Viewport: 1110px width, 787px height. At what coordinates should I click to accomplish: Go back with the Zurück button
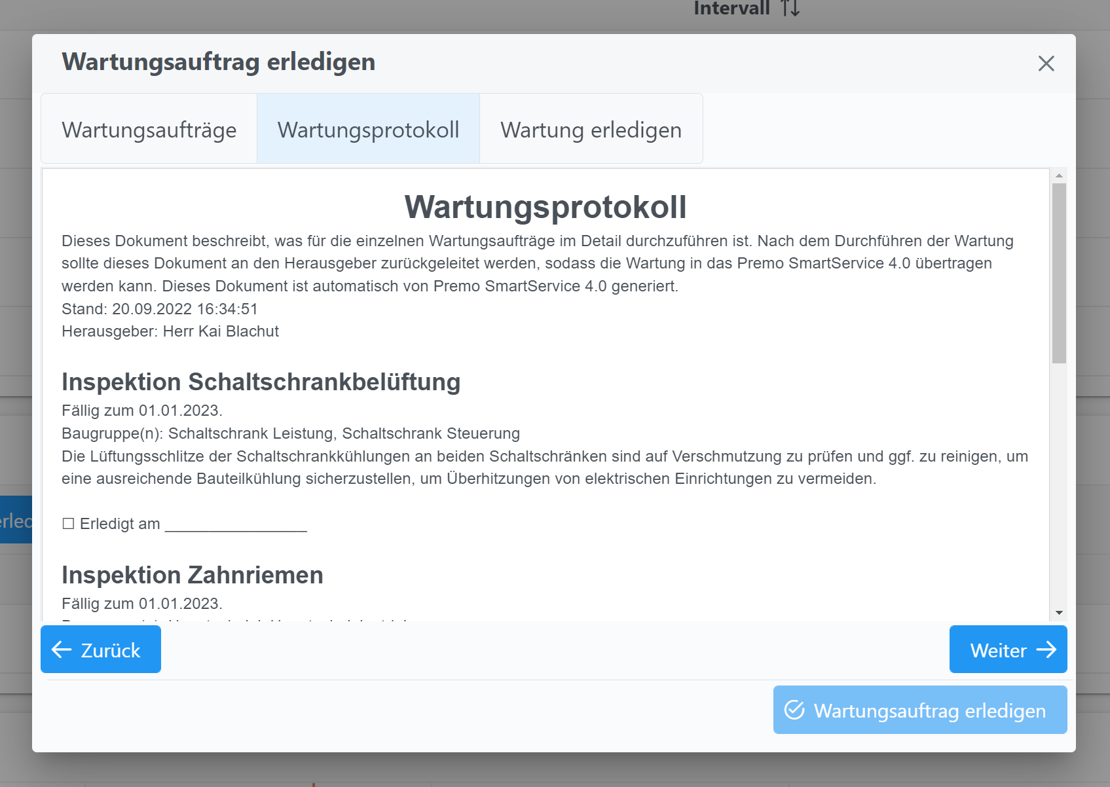click(101, 650)
